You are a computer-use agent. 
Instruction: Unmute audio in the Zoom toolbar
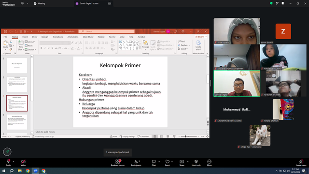tap(8, 162)
